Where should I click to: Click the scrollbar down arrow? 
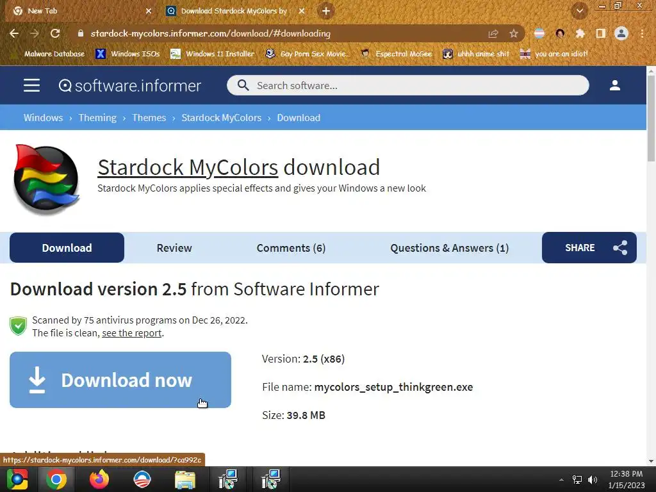tap(651, 461)
